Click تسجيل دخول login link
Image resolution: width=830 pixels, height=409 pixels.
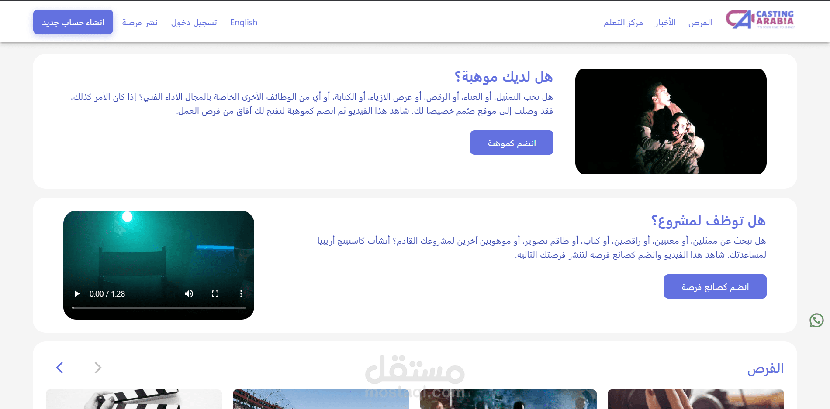[x=194, y=22]
